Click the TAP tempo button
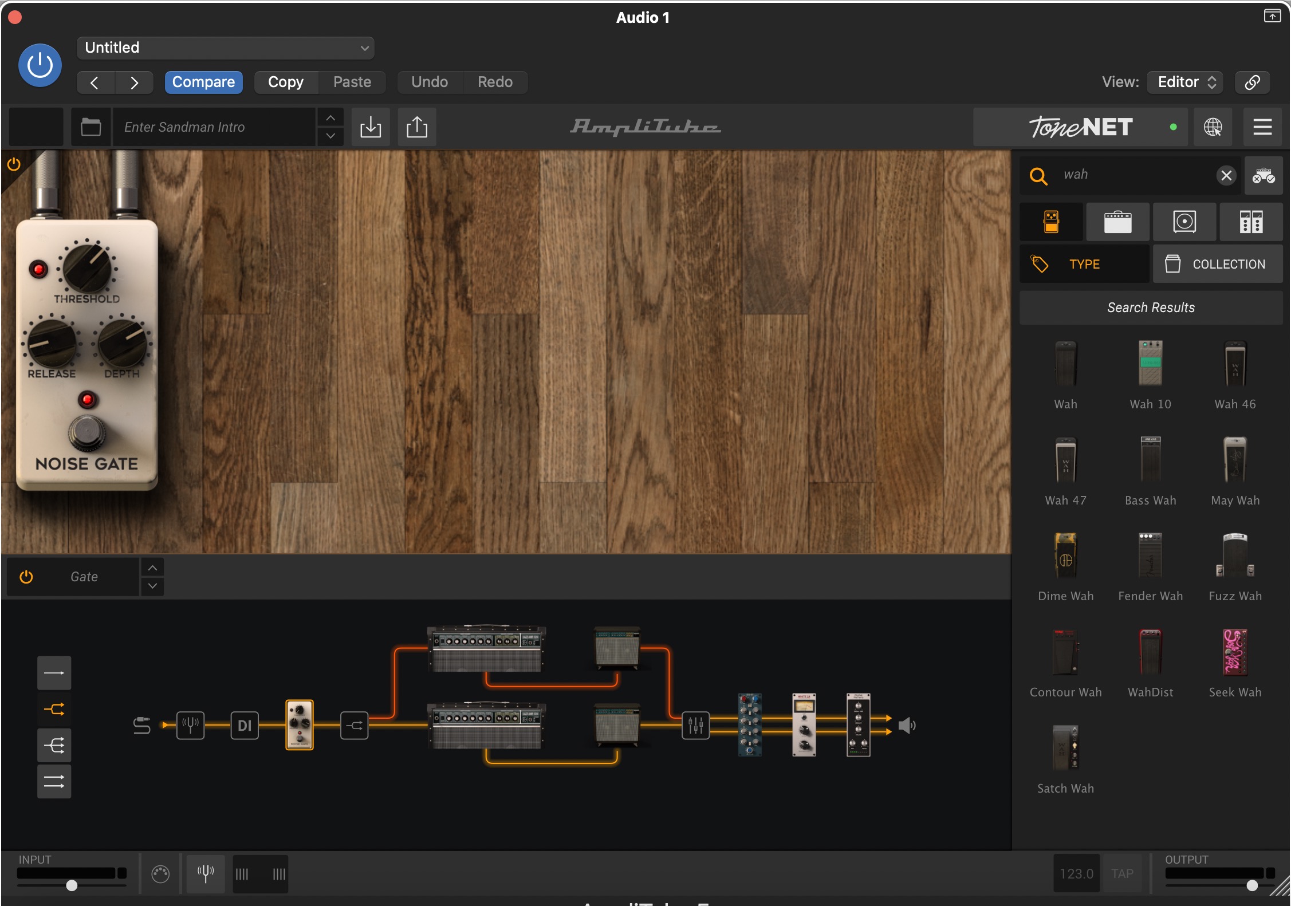Screen dimensions: 1291x906 click(x=1122, y=873)
